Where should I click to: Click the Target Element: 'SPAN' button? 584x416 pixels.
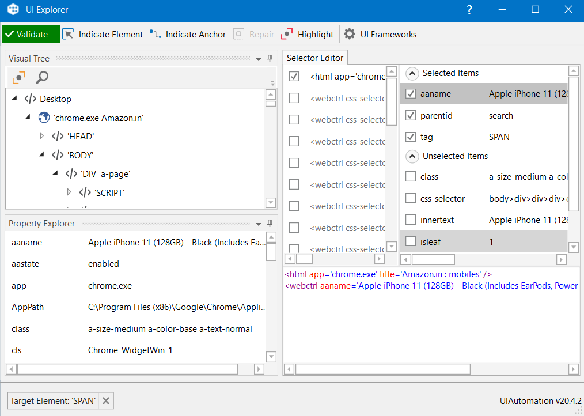coord(53,400)
